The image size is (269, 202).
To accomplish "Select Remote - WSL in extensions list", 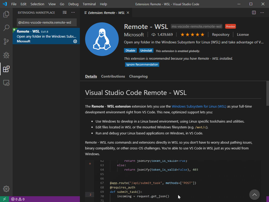I will [46, 36].
